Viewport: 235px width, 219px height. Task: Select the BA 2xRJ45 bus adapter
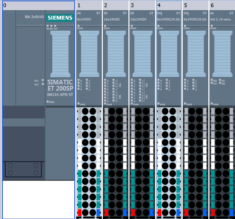point(30,58)
